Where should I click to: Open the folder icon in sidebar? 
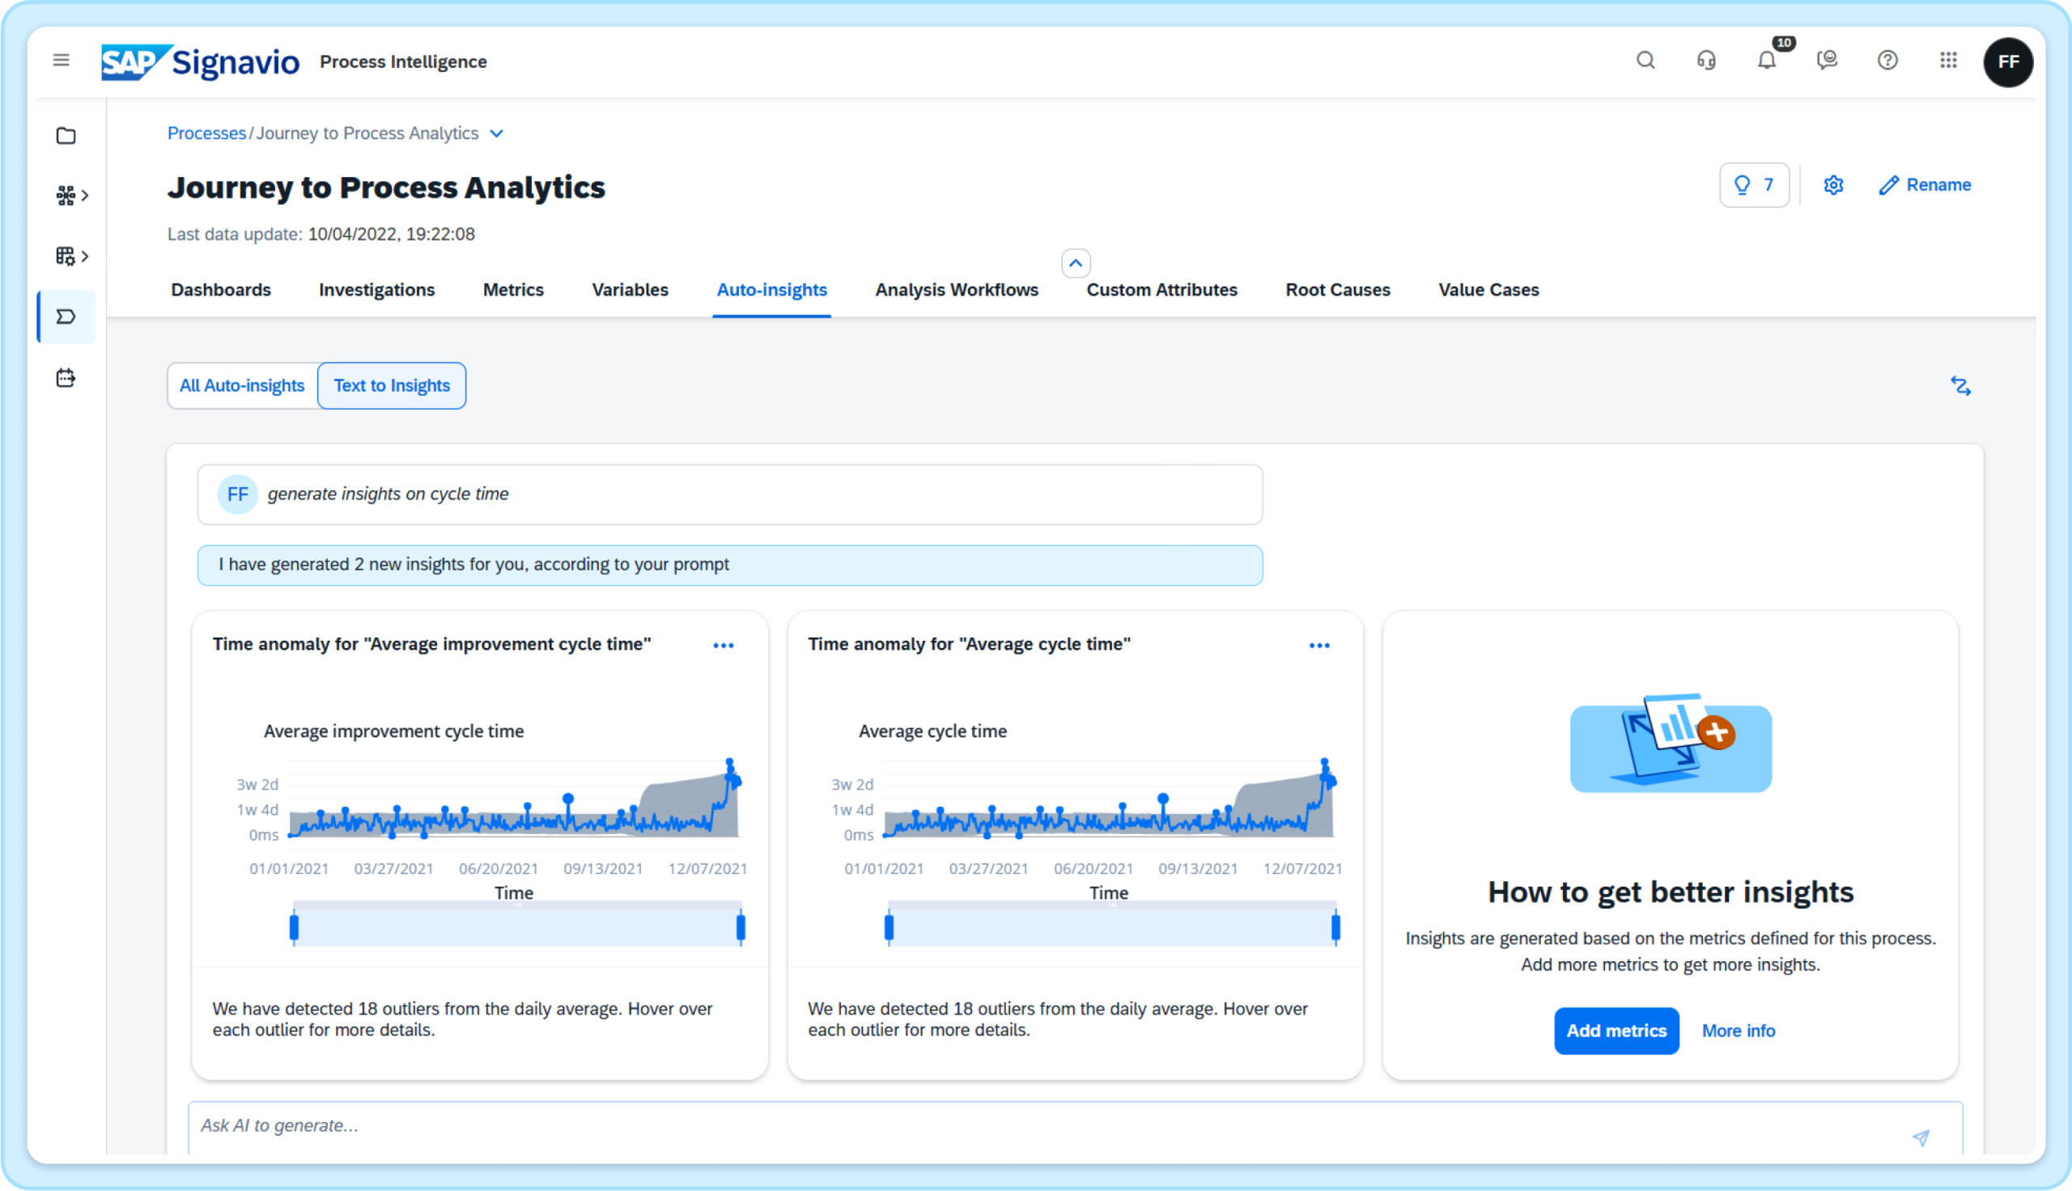click(x=66, y=136)
